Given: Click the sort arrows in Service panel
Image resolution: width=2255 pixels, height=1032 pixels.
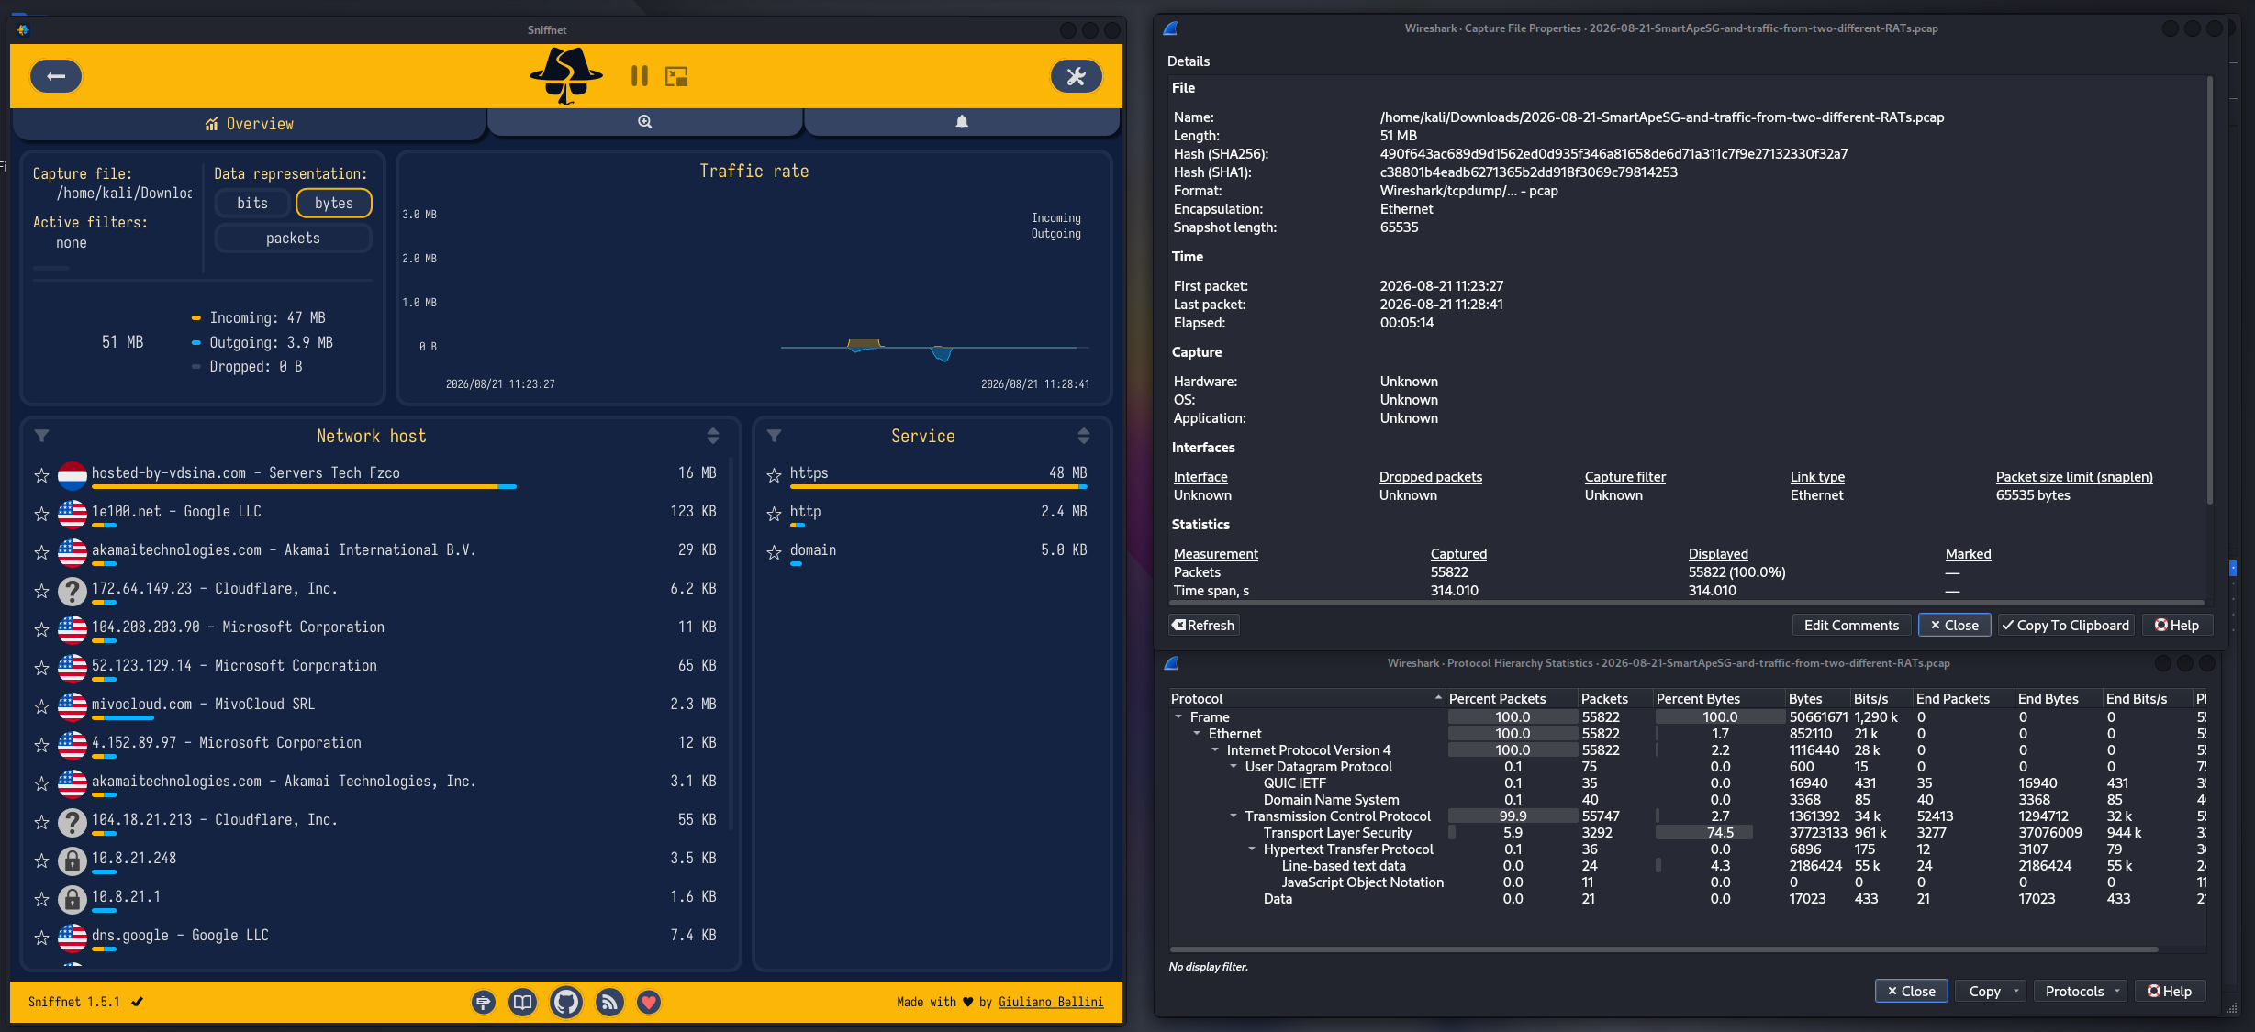Looking at the screenshot, I should (1084, 436).
